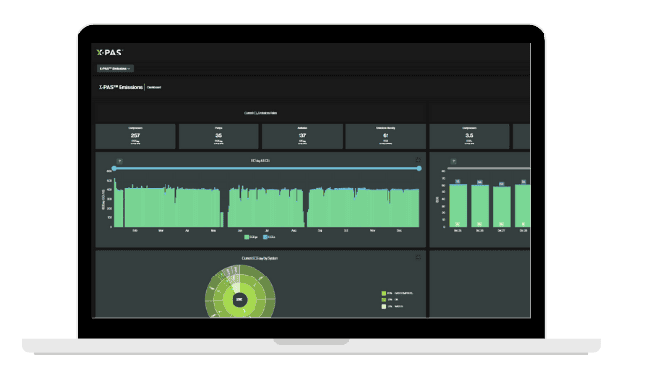666x375 pixels.
Task: Click the Dashboard breadcrumb label
Action: [154, 87]
